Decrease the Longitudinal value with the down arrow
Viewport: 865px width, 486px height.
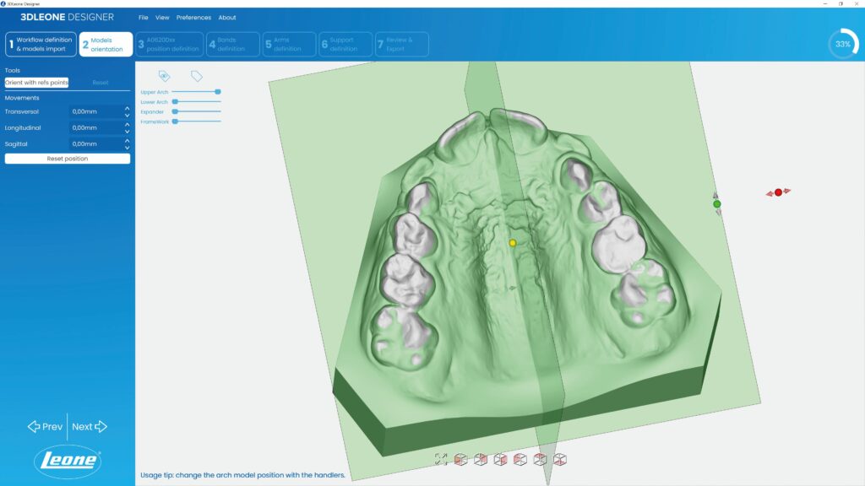(127, 131)
